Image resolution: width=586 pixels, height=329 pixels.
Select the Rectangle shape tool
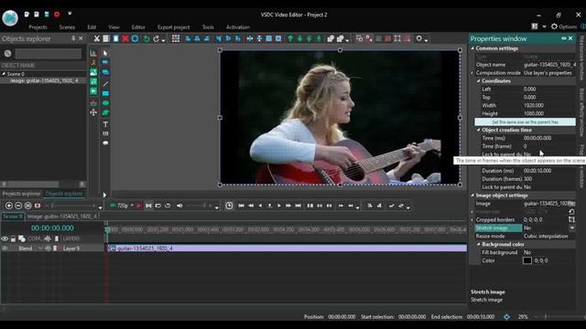[106, 93]
